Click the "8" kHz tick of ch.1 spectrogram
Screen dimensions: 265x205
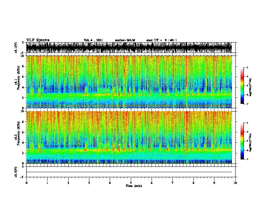pyautogui.click(x=23, y=66)
